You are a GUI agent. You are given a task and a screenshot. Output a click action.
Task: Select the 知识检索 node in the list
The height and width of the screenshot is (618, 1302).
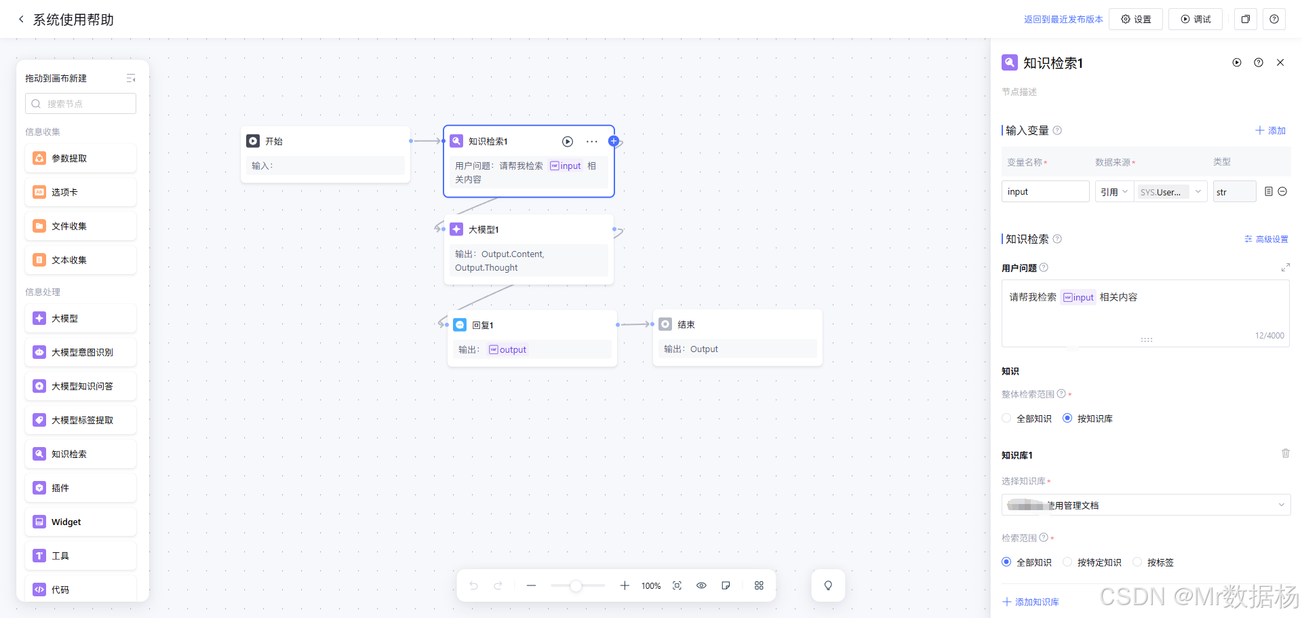point(81,454)
